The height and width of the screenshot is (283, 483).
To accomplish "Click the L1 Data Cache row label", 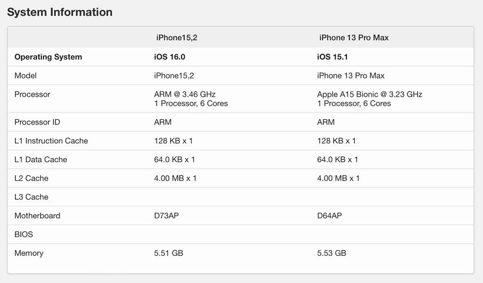I will tap(41, 160).
